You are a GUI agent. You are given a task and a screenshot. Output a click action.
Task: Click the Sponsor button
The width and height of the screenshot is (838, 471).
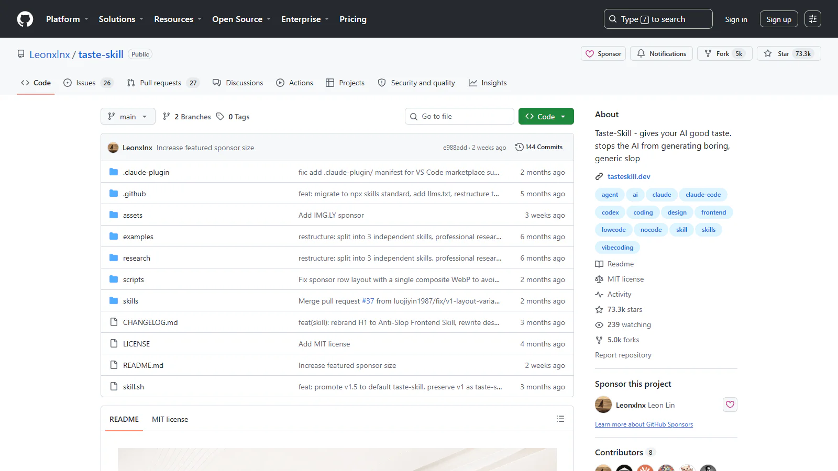(x=603, y=53)
